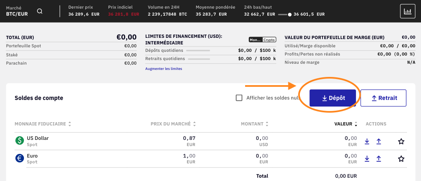The height and width of the screenshot is (181, 421).
Task: Click the US Dollar market price 0,87
Action: [189, 138]
